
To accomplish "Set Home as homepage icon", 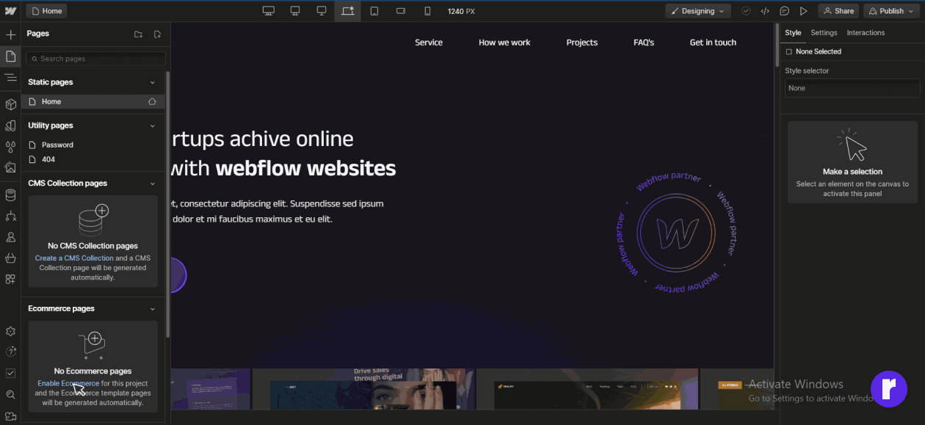I will tap(152, 101).
